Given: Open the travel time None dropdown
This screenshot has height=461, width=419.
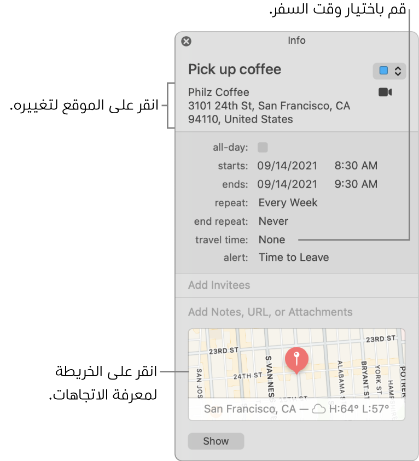Looking at the screenshot, I should 272,240.
